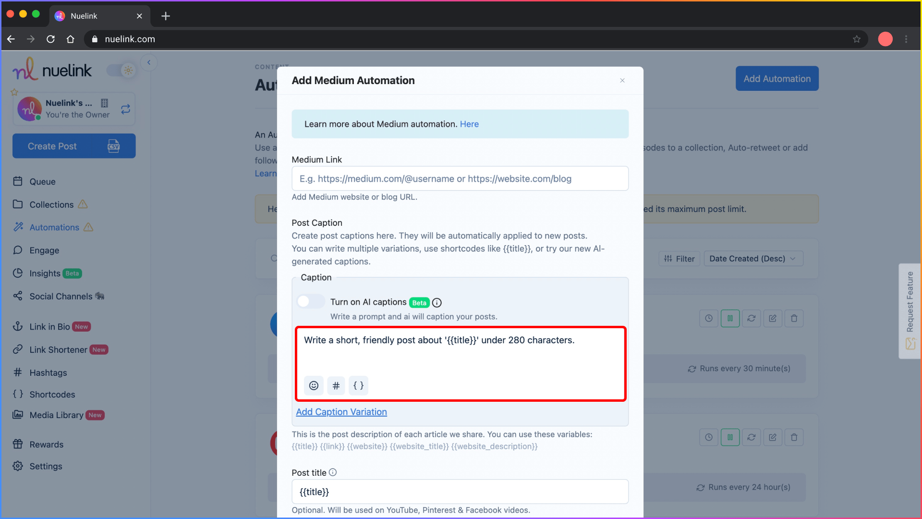922x519 pixels.
Task: Switch workspace using the swap arrows icon
Action: [x=125, y=110]
